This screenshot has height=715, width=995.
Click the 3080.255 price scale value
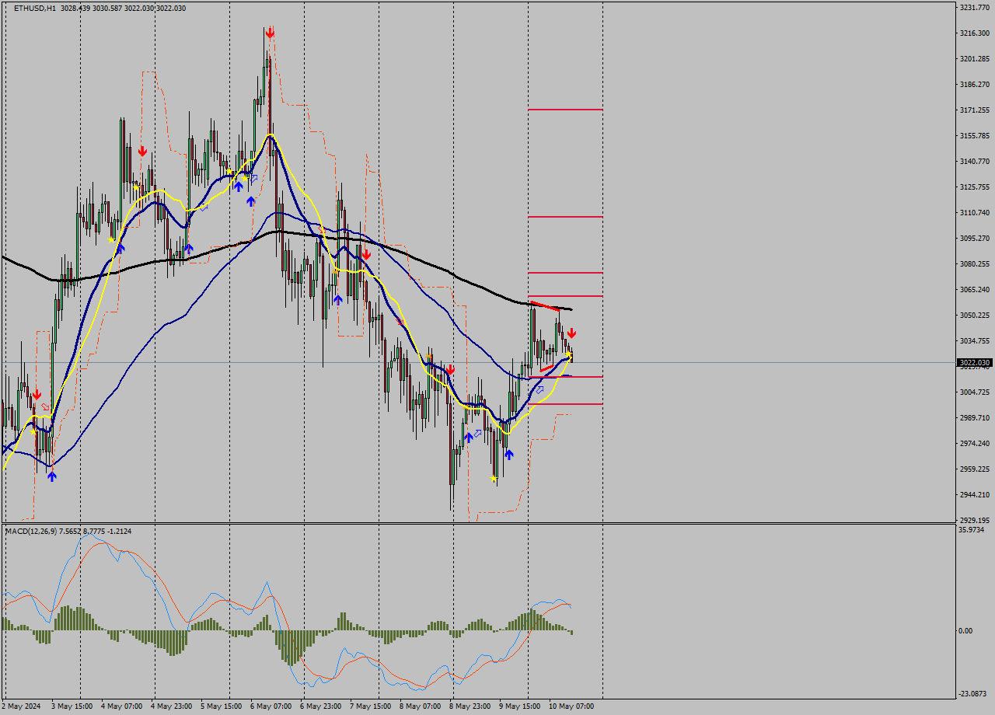(974, 264)
